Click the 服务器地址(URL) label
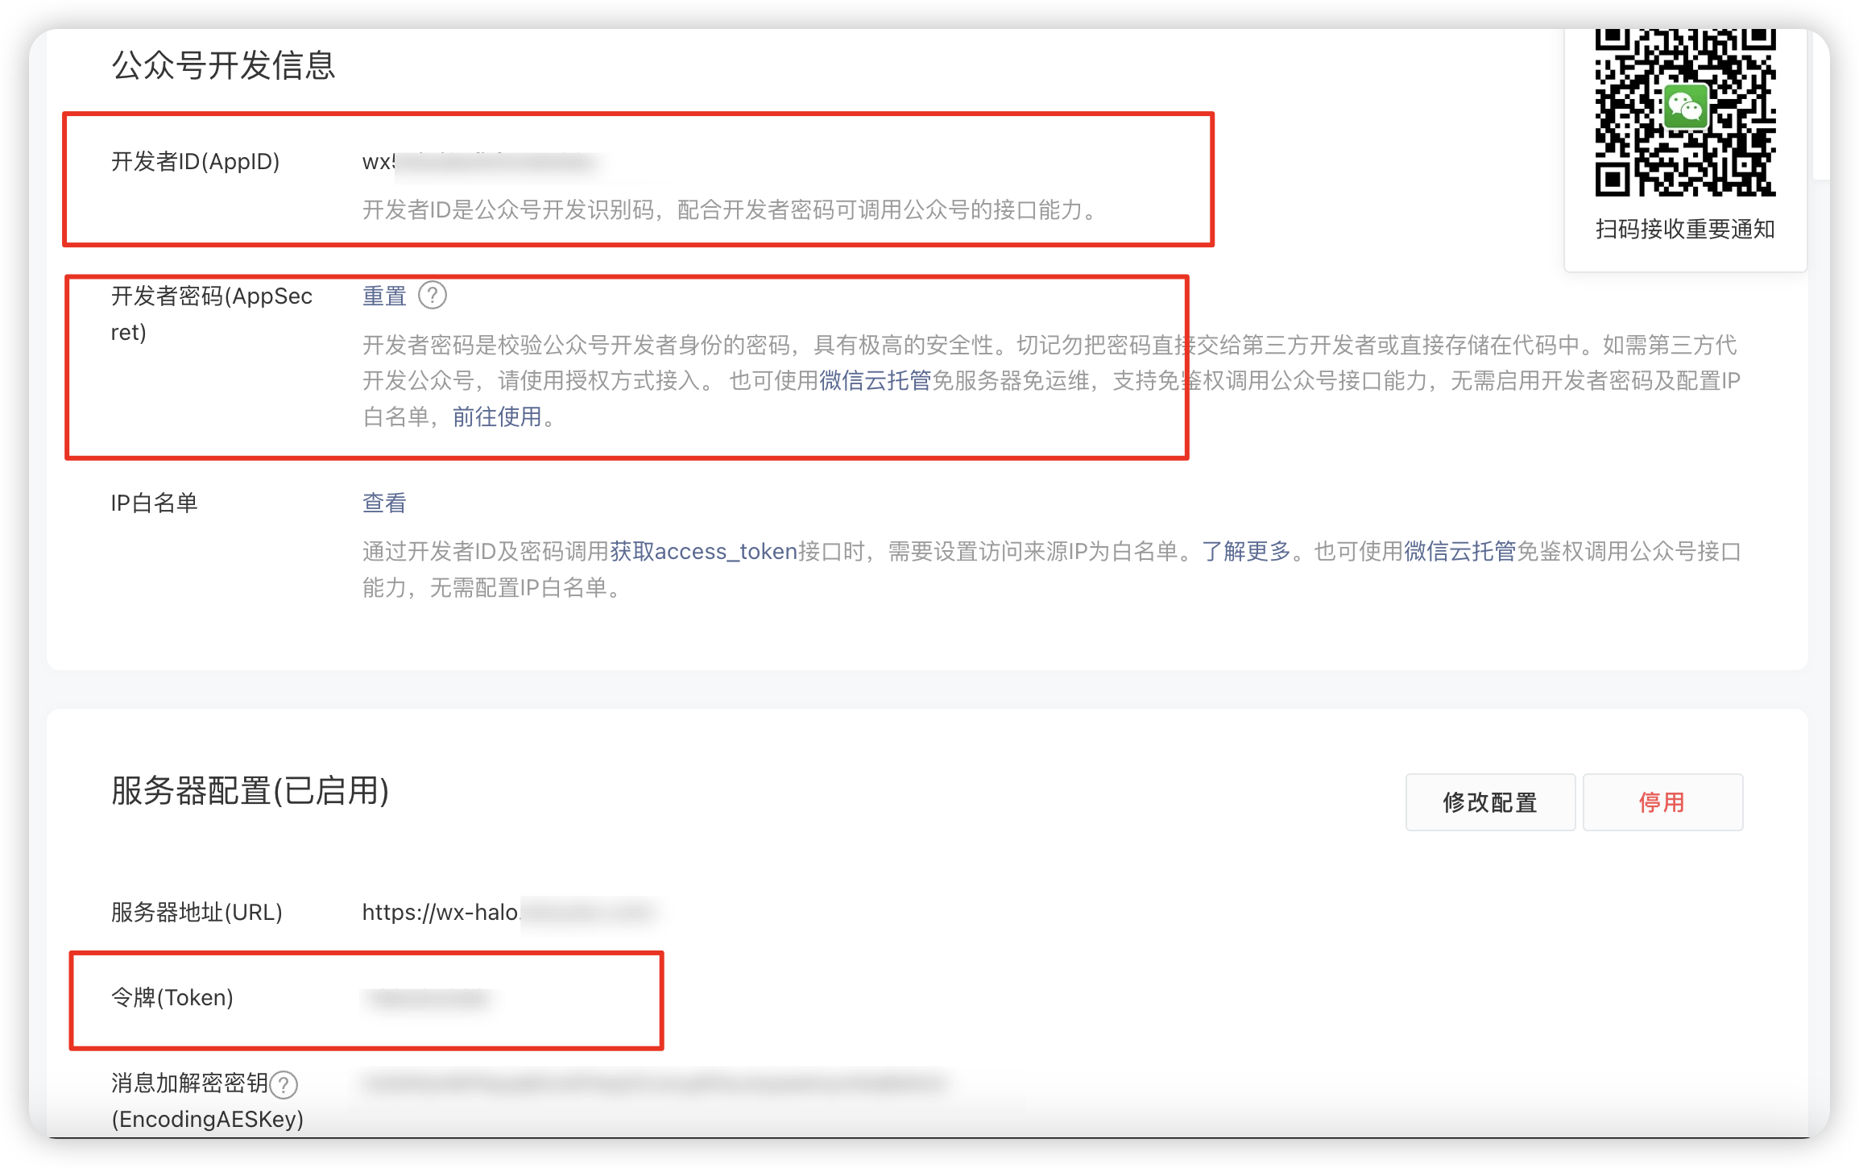1859x1168 pixels. (197, 912)
